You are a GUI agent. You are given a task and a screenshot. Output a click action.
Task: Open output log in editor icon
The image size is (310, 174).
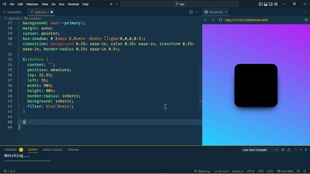point(295,150)
